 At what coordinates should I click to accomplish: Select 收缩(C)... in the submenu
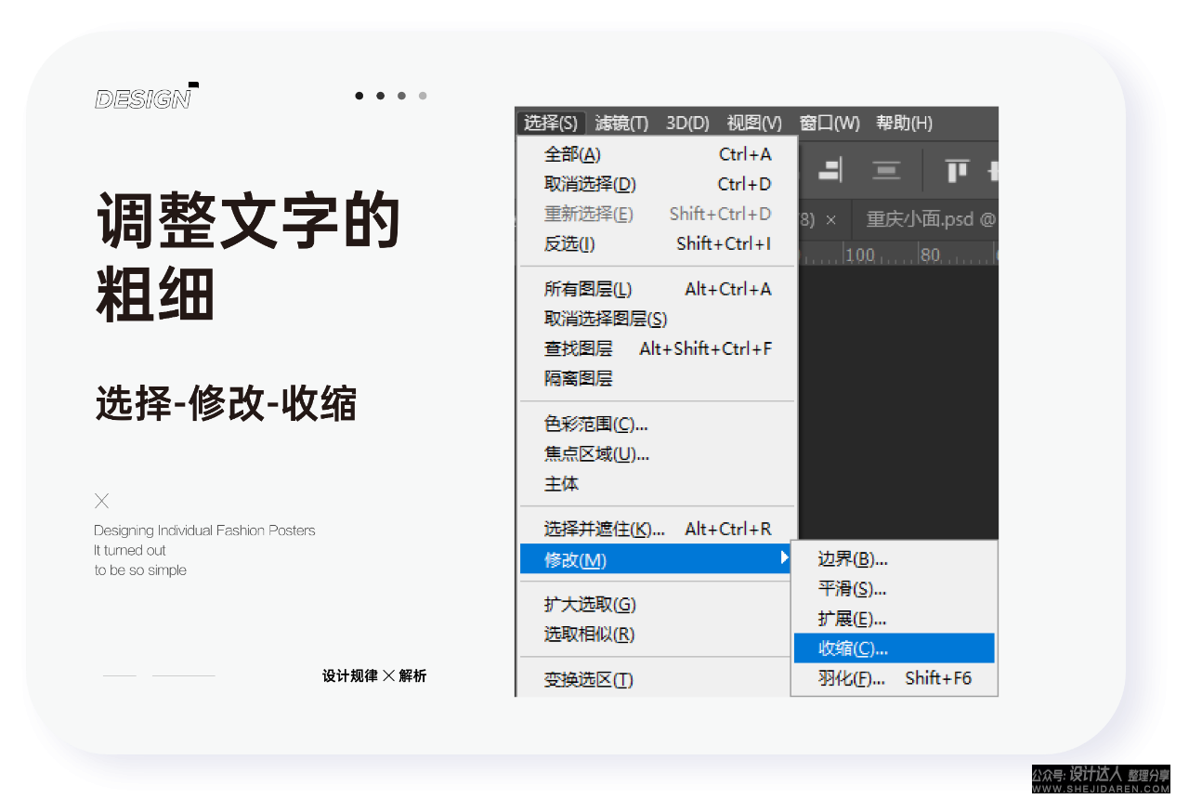click(x=895, y=648)
